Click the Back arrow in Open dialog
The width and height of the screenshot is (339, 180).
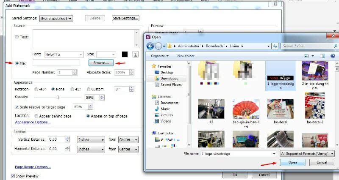[x=150, y=46]
